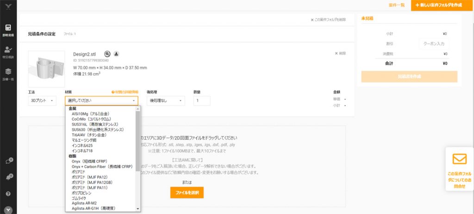474x214 pixels.
Task: Select AlSi10Mg (アルミ合金) from material list
Action: (90, 113)
